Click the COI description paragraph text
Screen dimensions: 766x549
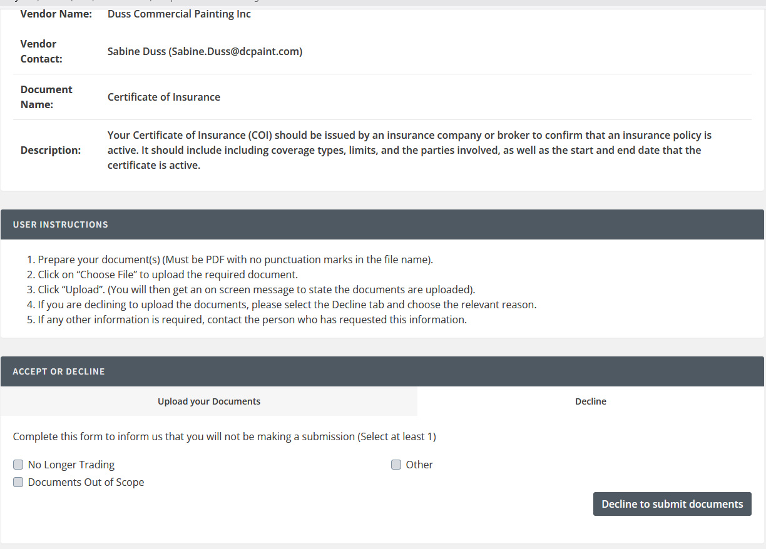click(x=409, y=150)
